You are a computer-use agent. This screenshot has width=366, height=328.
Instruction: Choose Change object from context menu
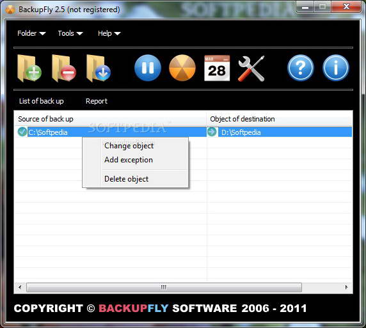(x=129, y=146)
